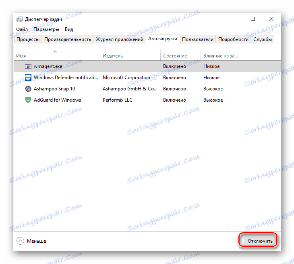Click Высокое impact in the AdGuard row

point(213,100)
